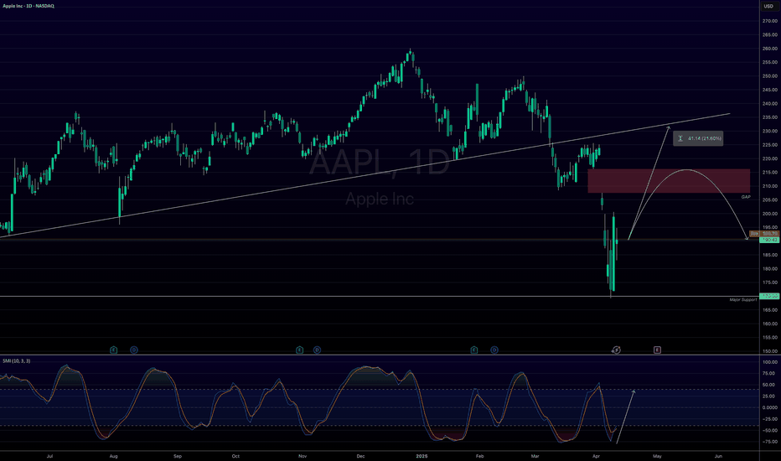Click the Apple Inc 1D NASDAQ chart title

[28, 6]
